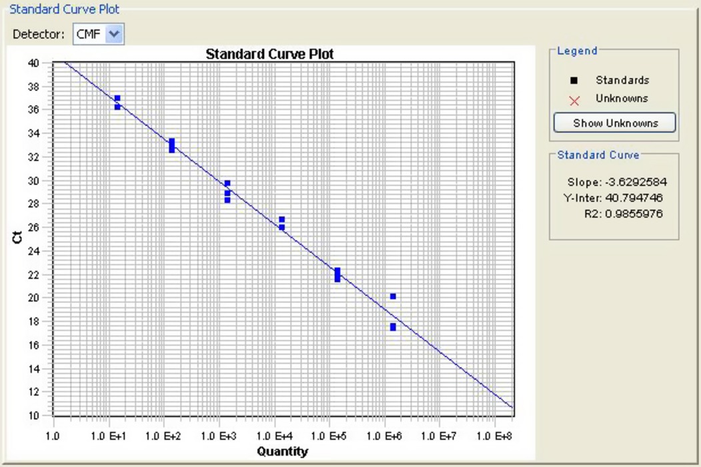This screenshot has width=701, height=467.
Task: Click the 1.0 E+8 x-axis tick label
Action: point(494,436)
